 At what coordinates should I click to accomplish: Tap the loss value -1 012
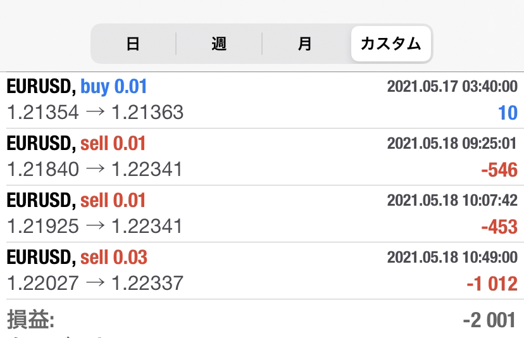492,284
